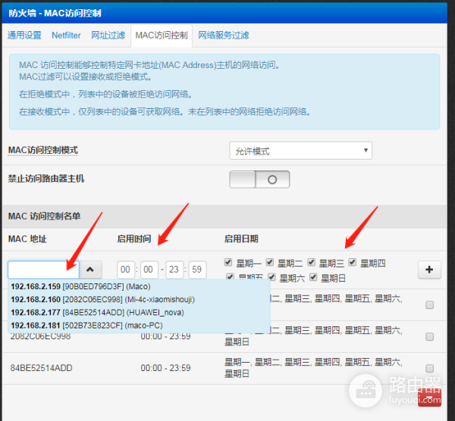
Task: Collapse the MAC address suggestion list arrow
Action: 89,270
